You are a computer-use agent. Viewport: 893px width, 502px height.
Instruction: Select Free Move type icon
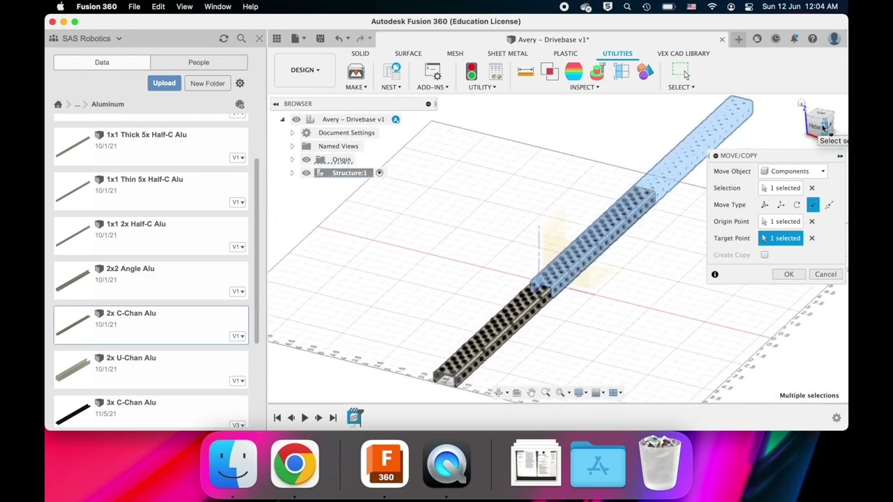pyautogui.click(x=765, y=205)
